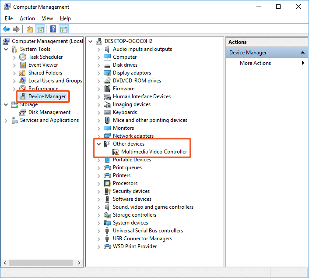Click the Universal Serial Bus controllers plug icon
This screenshot has width=309, height=278.
[107, 231]
